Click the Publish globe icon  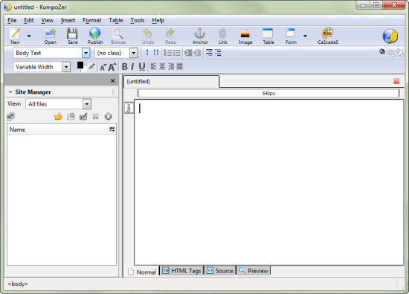point(95,36)
